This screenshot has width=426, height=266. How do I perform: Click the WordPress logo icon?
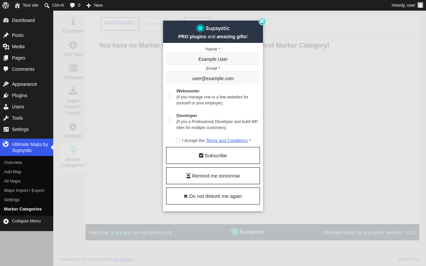[6, 5]
